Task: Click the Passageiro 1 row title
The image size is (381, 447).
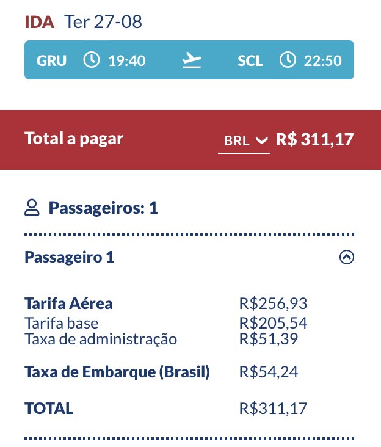Action: coord(70,257)
